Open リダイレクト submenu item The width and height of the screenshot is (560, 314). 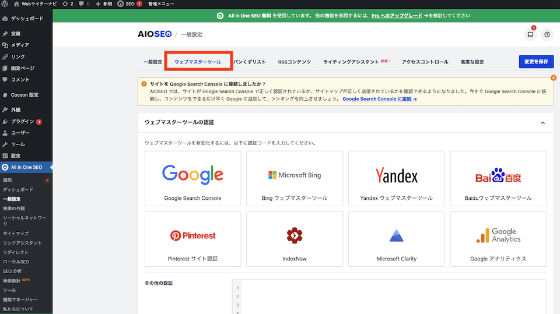pos(16,252)
